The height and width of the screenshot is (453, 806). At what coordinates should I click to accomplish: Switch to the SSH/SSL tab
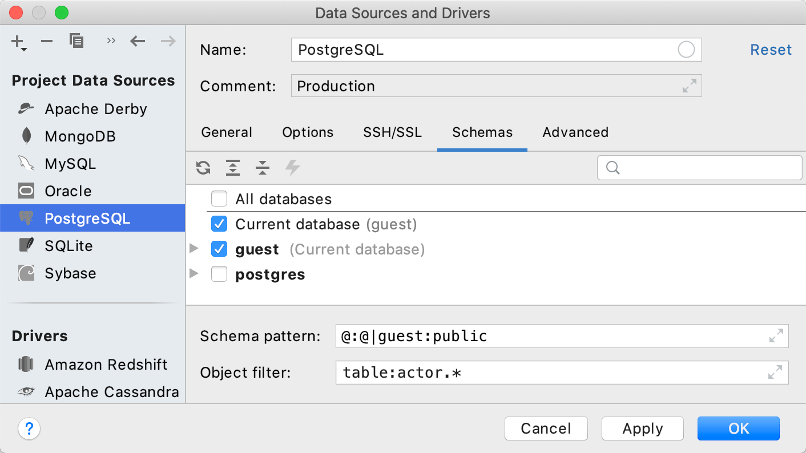(392, 132)
